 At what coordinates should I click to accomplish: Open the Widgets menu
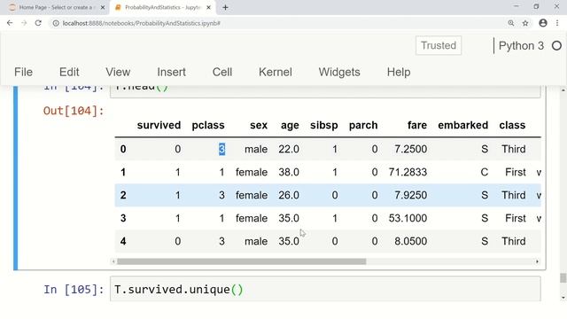(339, 72)
